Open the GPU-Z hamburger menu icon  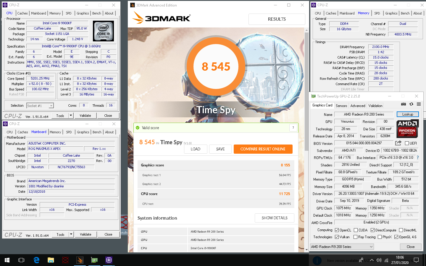419,104
